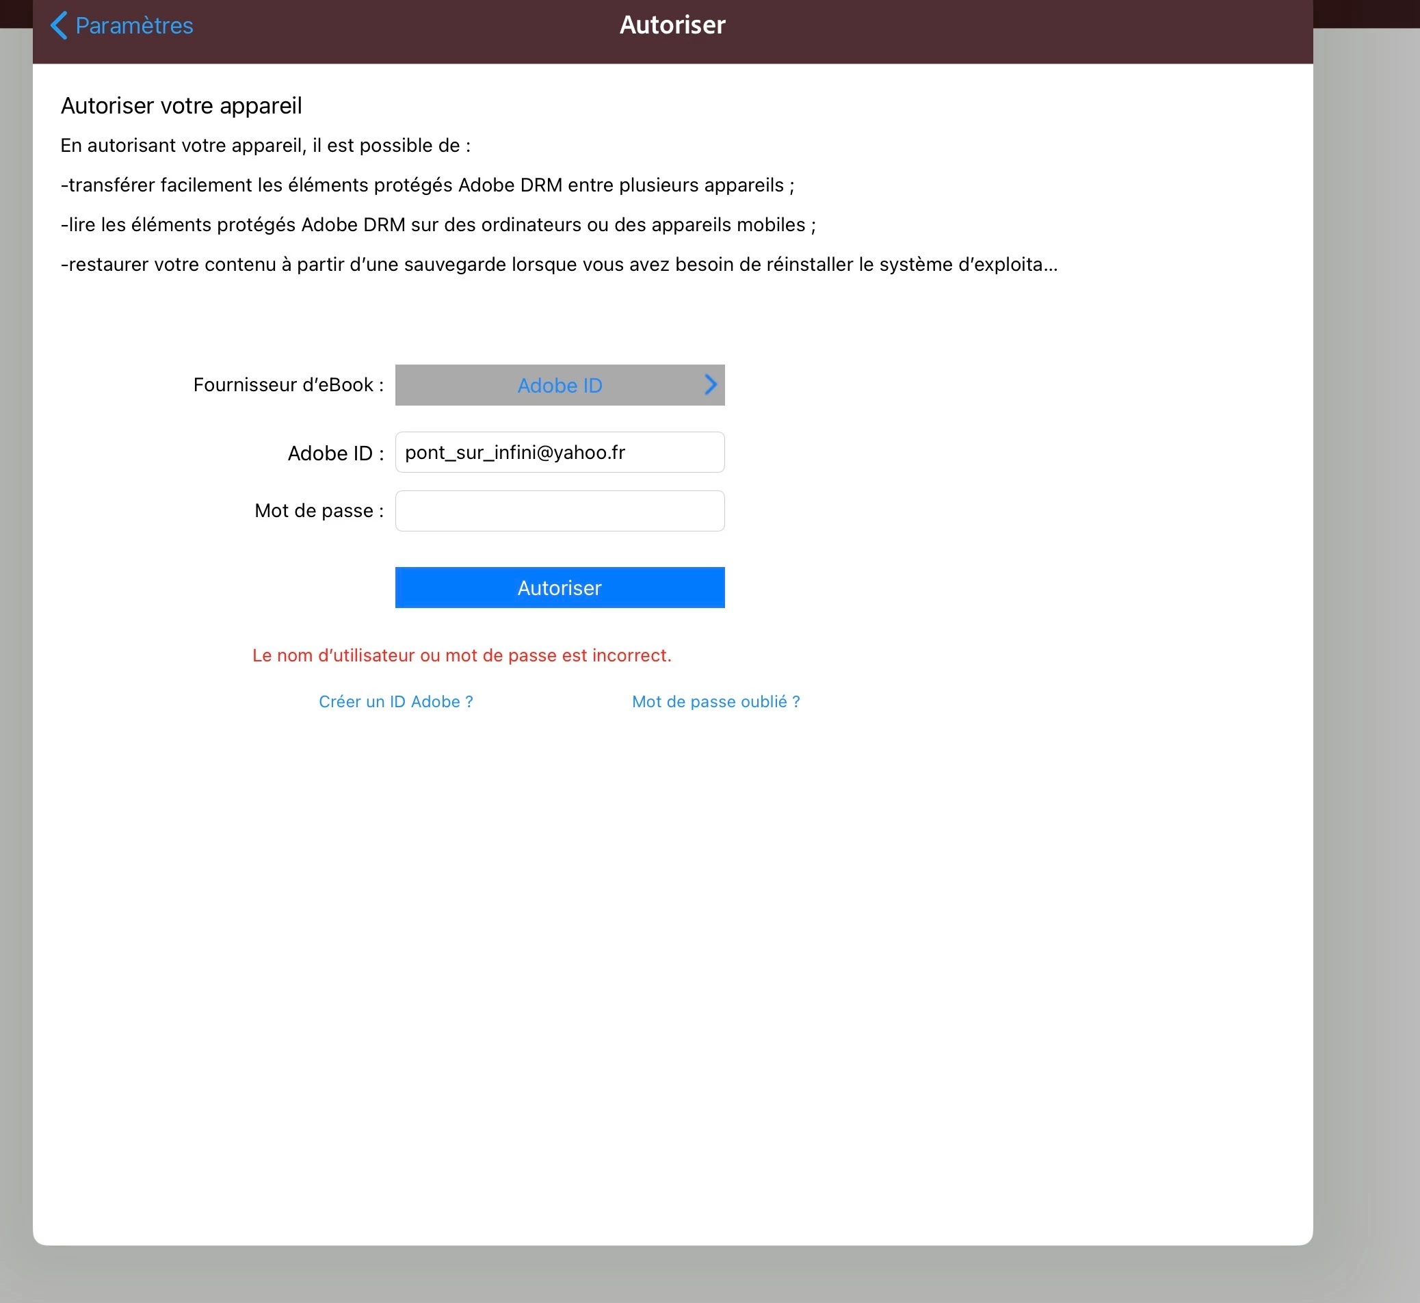This screenshot has height=1303, width=1420.
Task: Open the Créer un ID Adobe link
Action: [395, 702]
